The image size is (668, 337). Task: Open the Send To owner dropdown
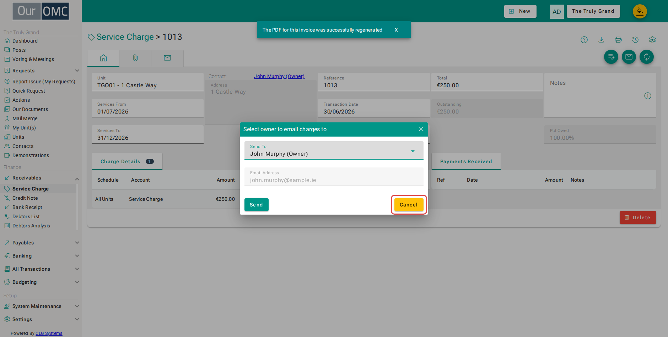coord(334,150)
